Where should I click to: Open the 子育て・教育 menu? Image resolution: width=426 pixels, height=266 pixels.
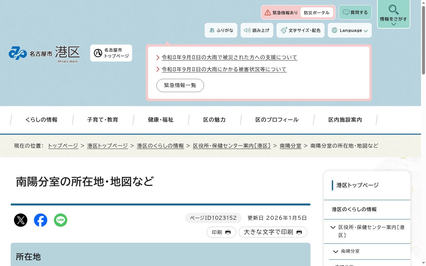pyautogui.click(x=103, y=120)
